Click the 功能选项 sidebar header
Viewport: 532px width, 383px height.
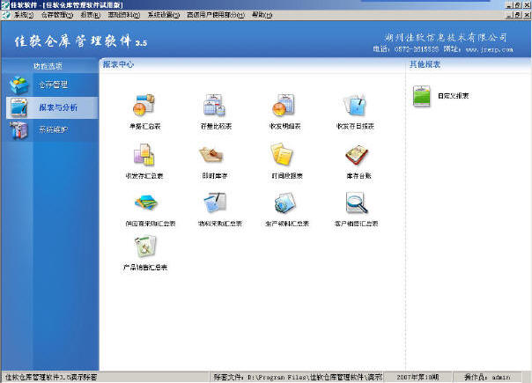pos(48,66)
